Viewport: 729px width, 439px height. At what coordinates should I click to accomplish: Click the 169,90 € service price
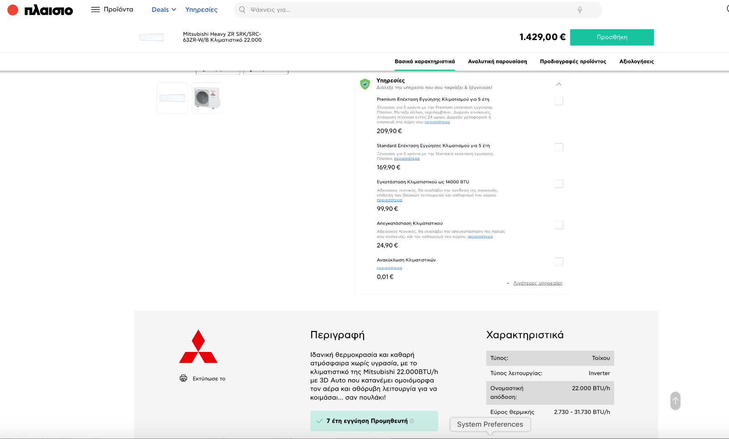coord(389,167)
